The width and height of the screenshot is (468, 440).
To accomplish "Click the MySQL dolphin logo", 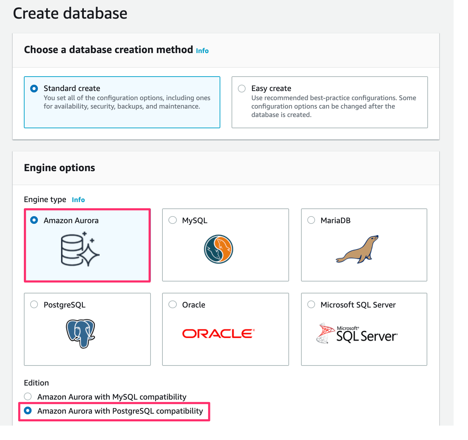I will tap(218, 250).
